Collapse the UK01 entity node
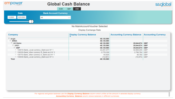The height and width of the screenshot is (99, 175). tap(13, 45)
